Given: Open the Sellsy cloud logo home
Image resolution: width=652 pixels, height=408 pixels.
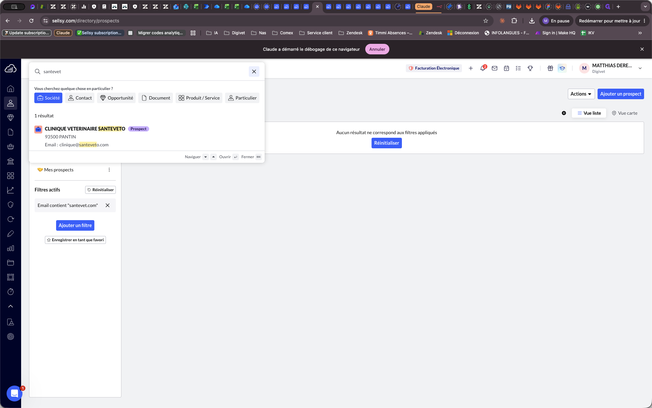Looking at the screenshot, I should pos(11,68).
